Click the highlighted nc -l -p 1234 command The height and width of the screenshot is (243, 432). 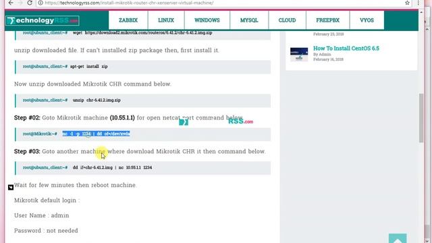point(96,134)
